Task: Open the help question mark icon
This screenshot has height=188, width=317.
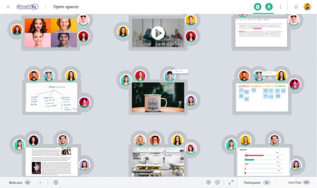Action: pos(56,183)
